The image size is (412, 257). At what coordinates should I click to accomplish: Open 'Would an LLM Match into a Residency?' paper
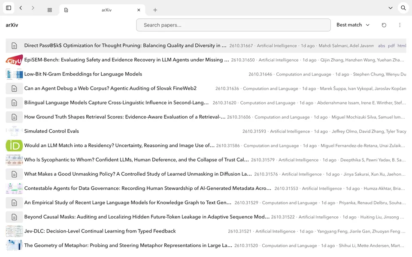pyautogui.click(x=119, y=146)
